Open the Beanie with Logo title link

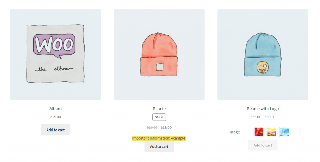tap(262, 109)
